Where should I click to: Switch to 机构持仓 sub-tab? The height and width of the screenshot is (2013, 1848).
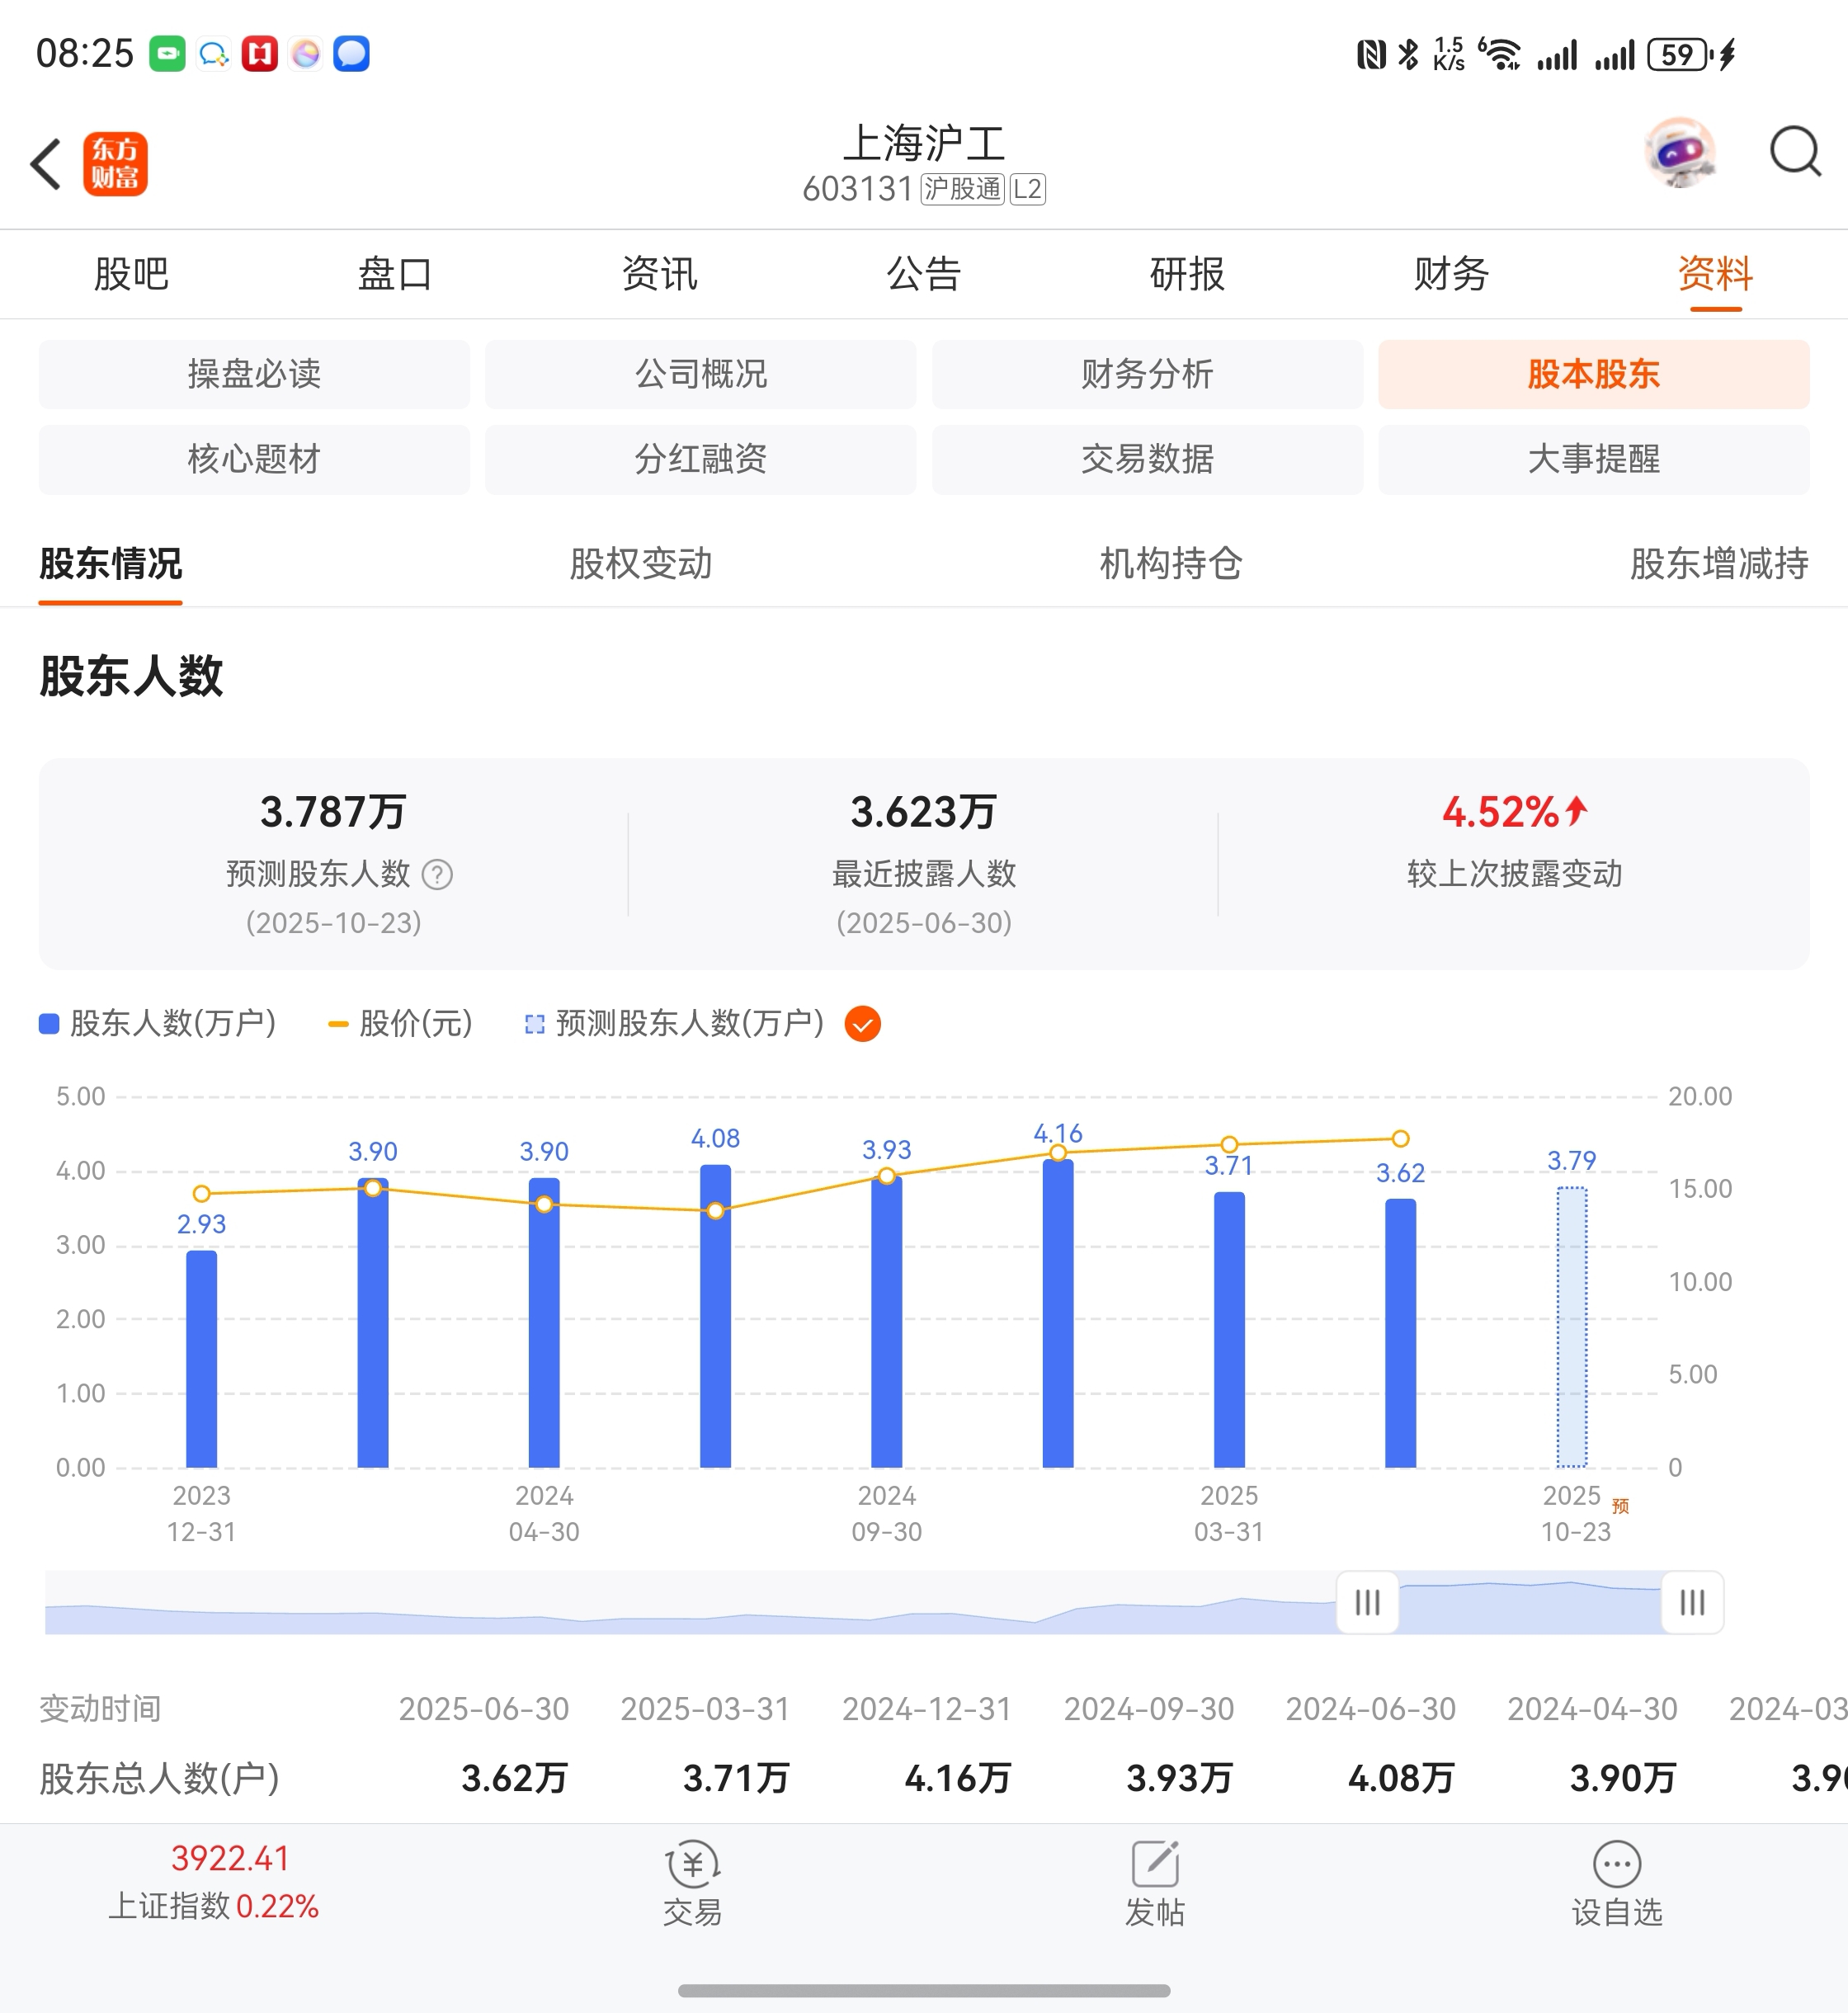pos(1170,564)
